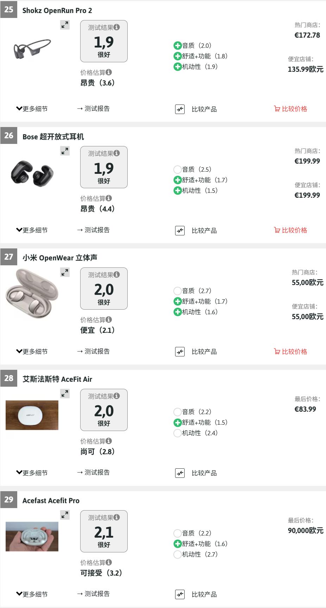Click the expand icon on Bose product image

(x=65, y=151)
